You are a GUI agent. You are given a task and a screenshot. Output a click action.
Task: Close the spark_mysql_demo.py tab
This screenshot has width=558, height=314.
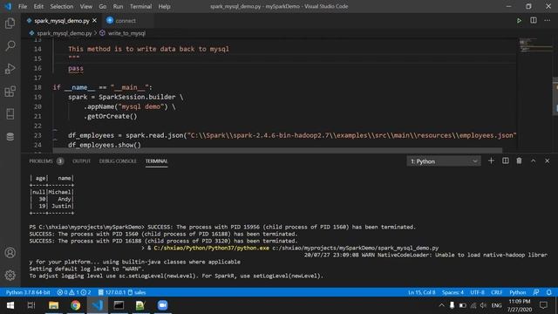pos(94,21)
